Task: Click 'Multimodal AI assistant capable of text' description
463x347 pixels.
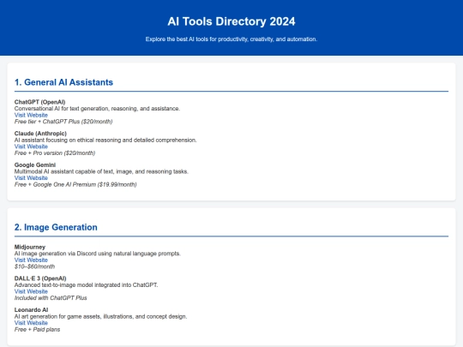Action: 101,171
